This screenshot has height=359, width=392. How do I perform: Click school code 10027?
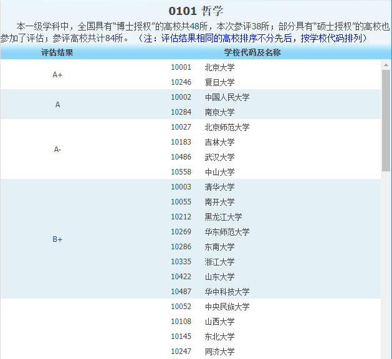pos(181,127)
